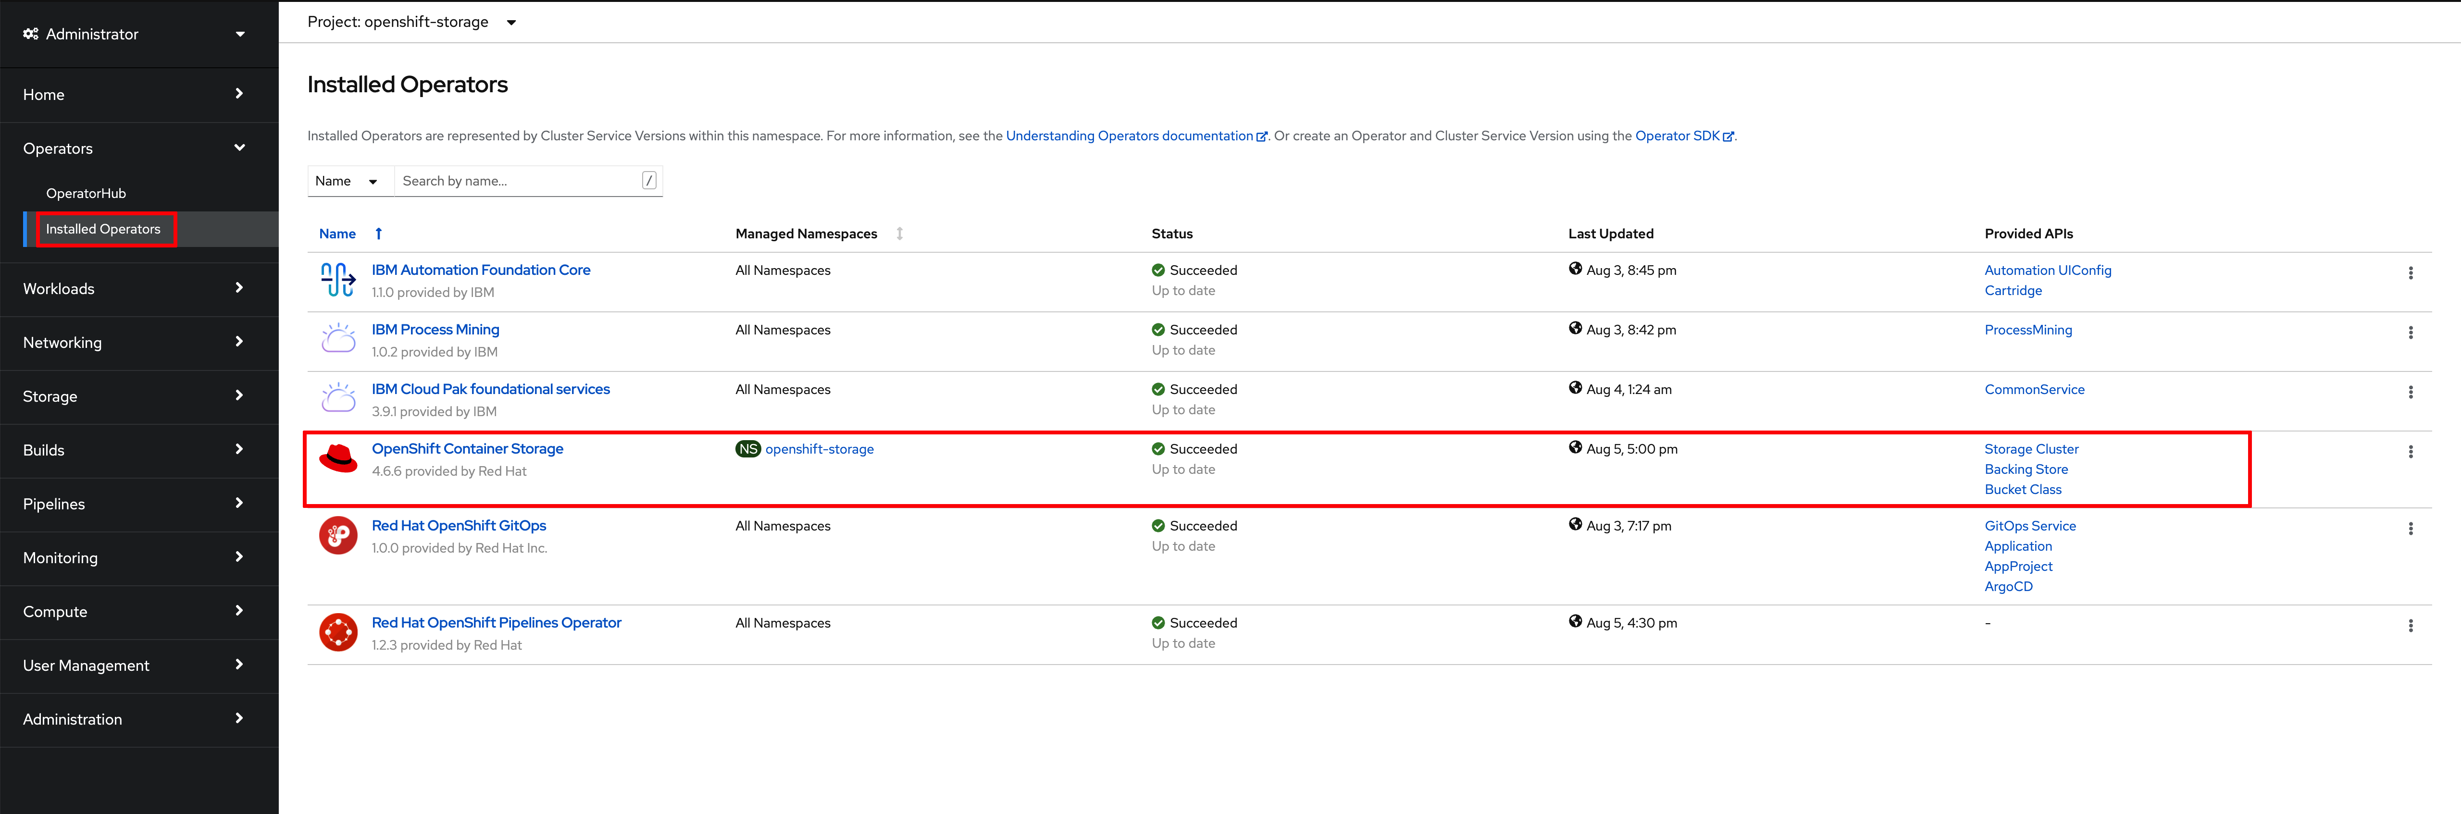Open the Automation UIConfig API link
The width and height of the screenshot is (2461, 814).
coord(2048,271)
